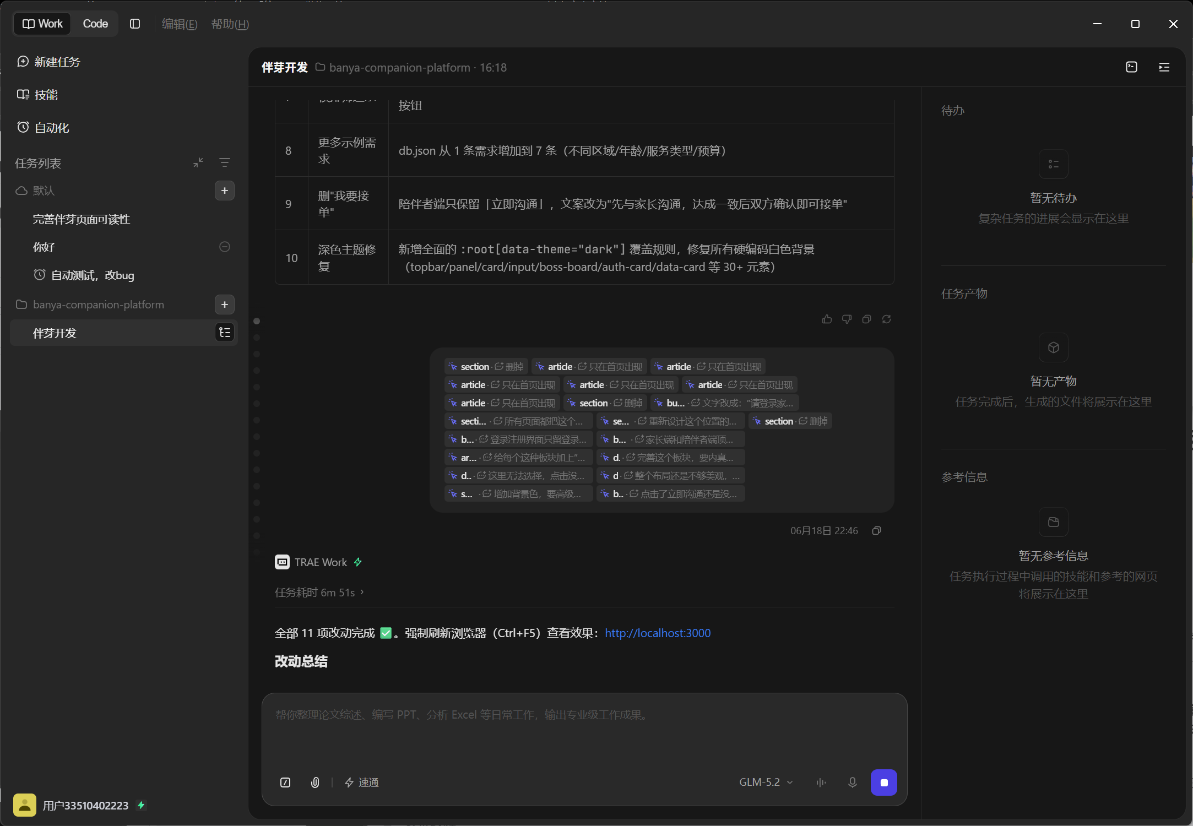Viewport: 1193px width, 826px height.
Task: Expand the banya-companion-platform folder group
Action: pos(91,305)
